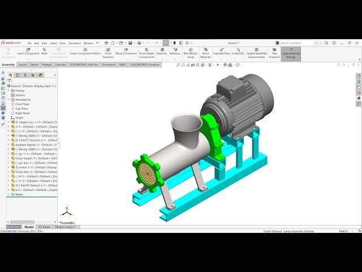Collapse the CommandManager ribbon chevron
This screenshot has height=272, width=362.
[x=359, y=59]
